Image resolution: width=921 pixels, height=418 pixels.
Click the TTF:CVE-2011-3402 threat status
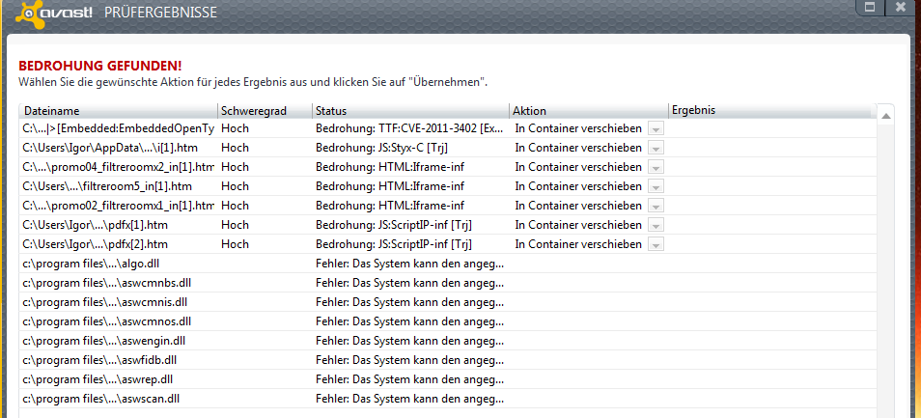(409, 128)
